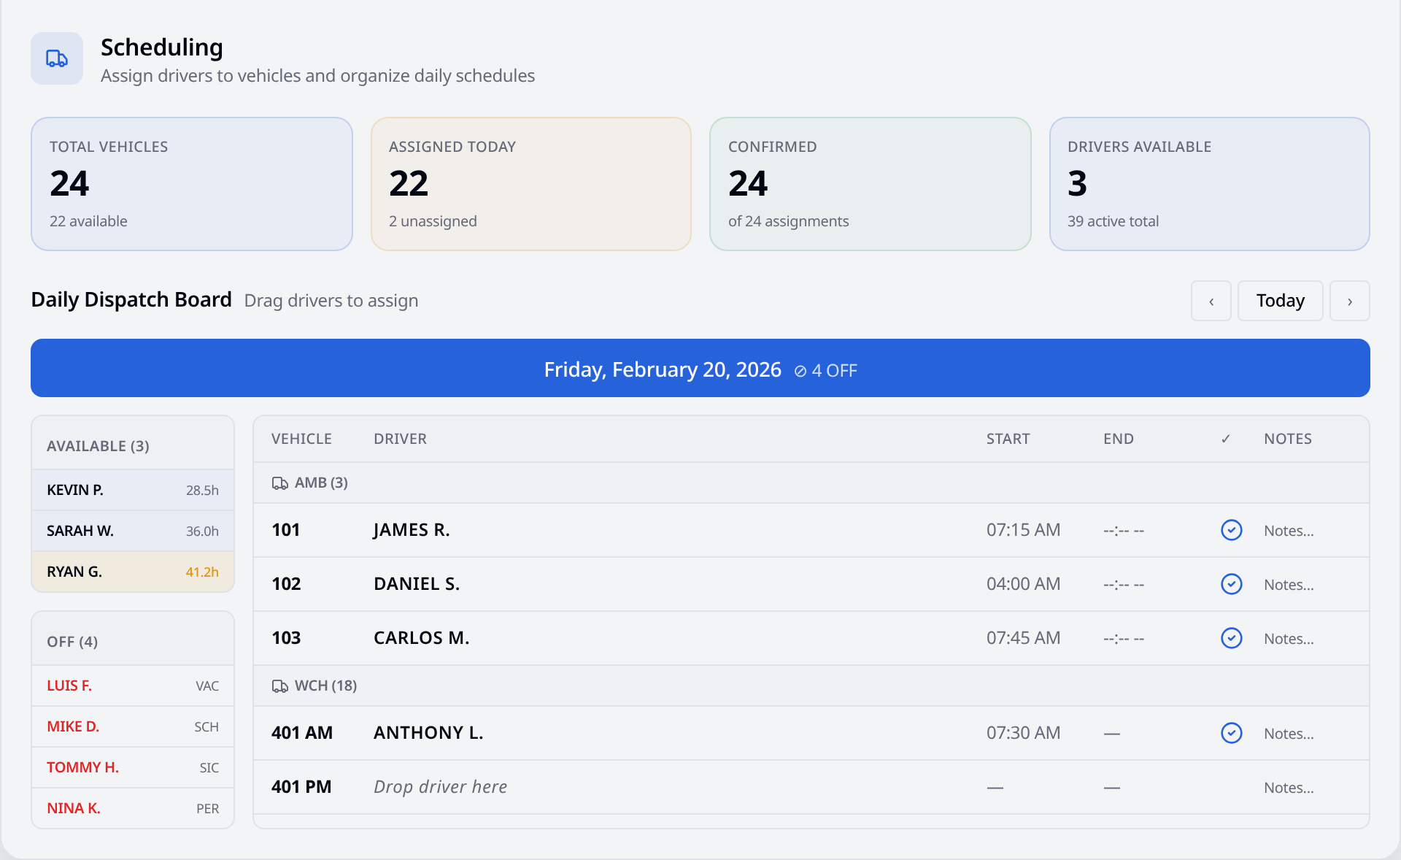The height and width of the screenshot is (860, 1401).
Task: Click the Friday, February 20, 2026 date banner
Action: click(x=700, y=368)
